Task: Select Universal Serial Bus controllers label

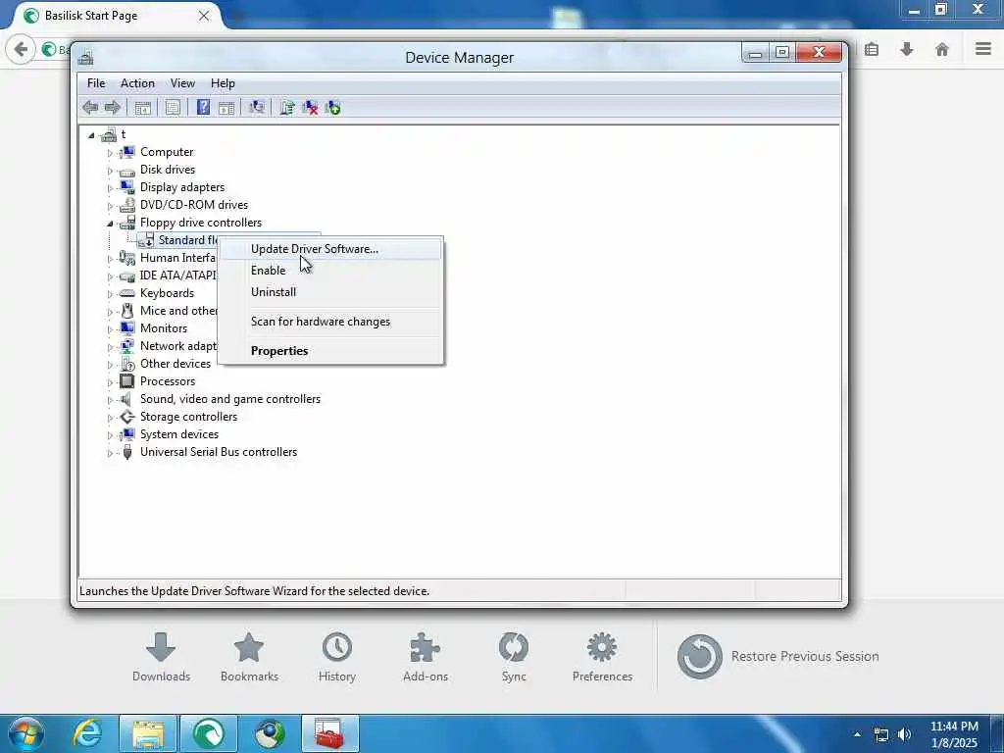Action: coord(219,452)
